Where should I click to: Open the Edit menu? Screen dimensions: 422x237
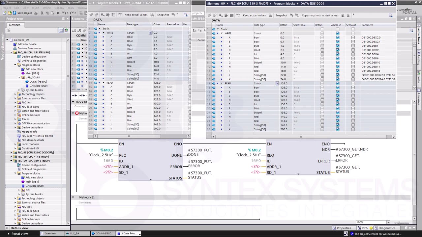[16, 8]
